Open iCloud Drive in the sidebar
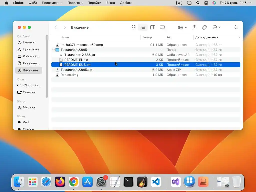 (29, 85)
